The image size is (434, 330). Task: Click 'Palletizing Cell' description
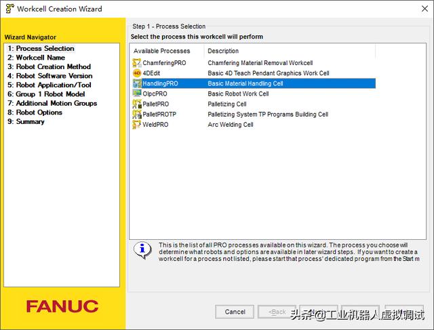tap(227, 104)
